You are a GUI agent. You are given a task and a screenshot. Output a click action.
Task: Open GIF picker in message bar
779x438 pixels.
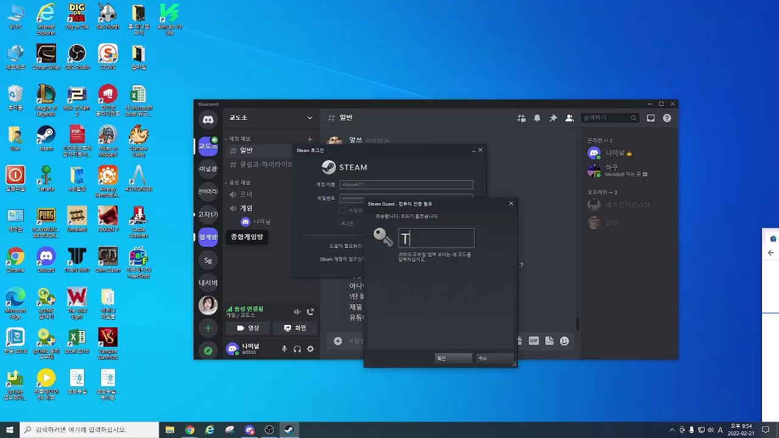click(534, 341)
